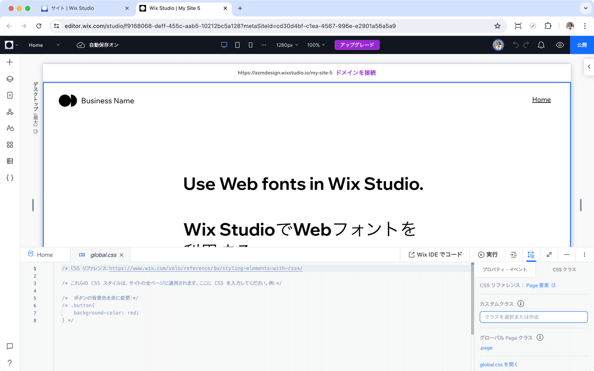Screen dimensions: 594x371
Task: Switch to the mobile breakpoint icon
Action: pyautogui.click(x=250, y=45)
